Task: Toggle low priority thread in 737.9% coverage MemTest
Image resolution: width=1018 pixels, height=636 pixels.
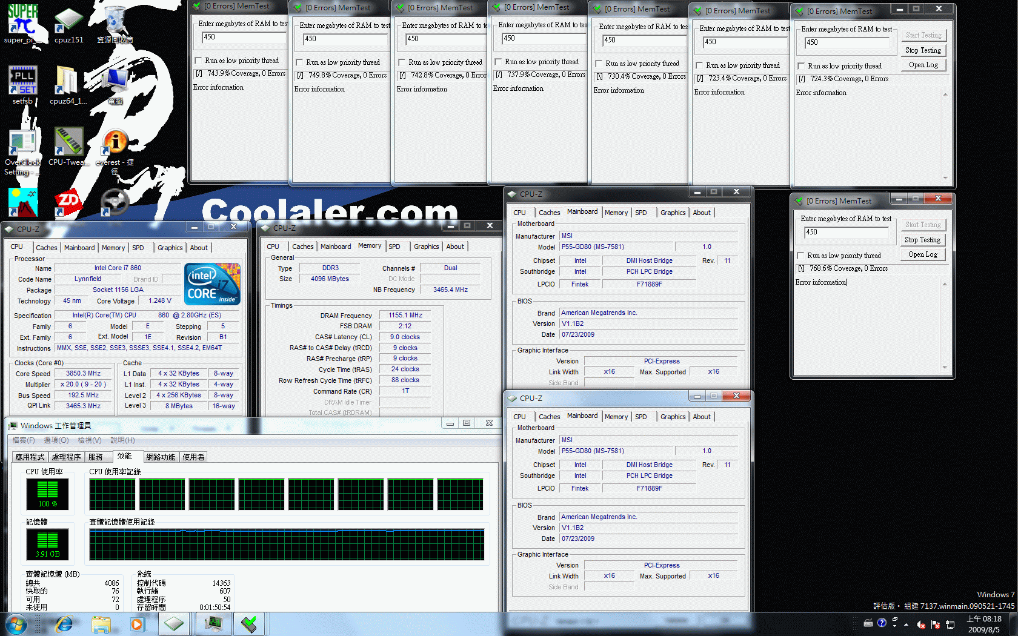Action: point(498,62)
